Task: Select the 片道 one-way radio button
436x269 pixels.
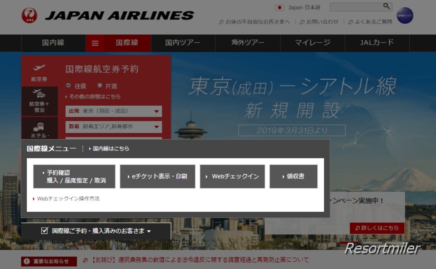Action: (x=100, y=85)
